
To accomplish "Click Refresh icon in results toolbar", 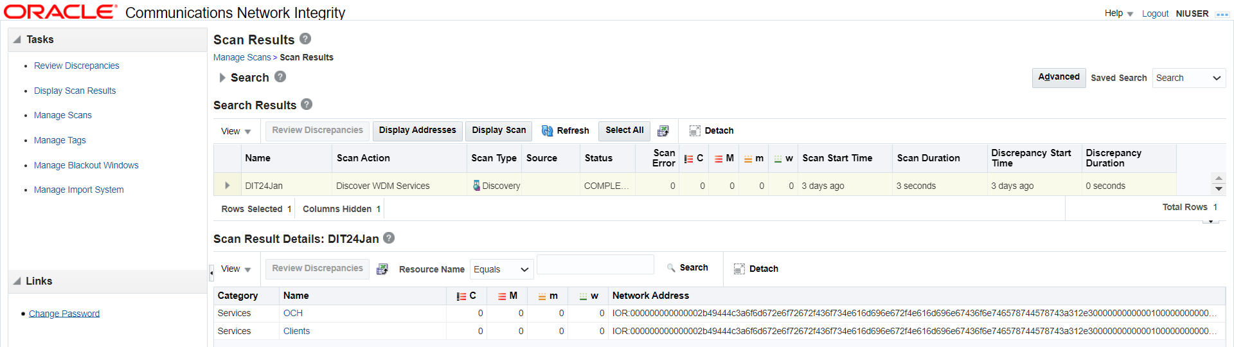I will tap(548, 130).
